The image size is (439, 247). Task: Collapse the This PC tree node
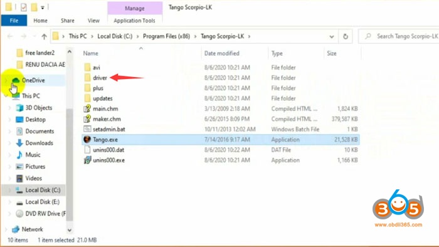click(x=6, y=96)
